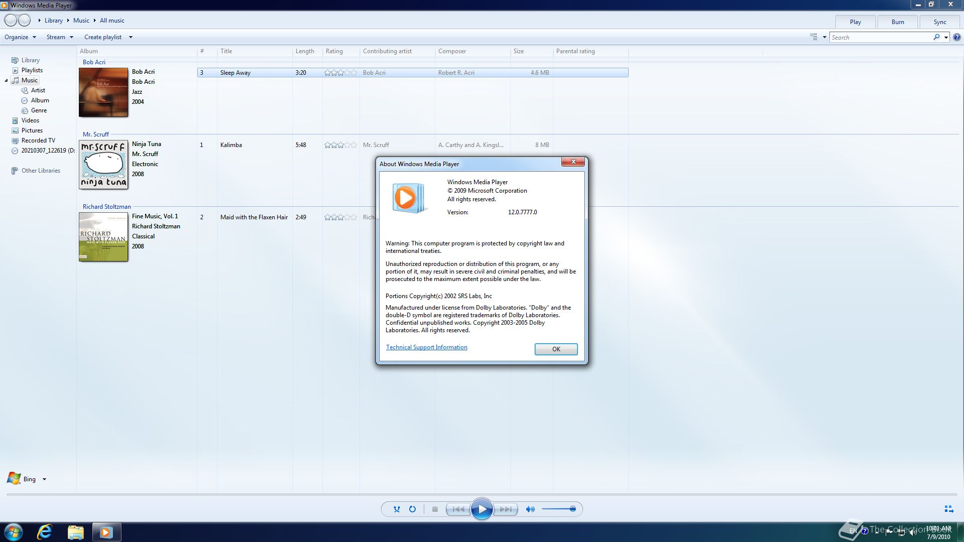964x542 pixels.
Task: Select Music in the navigation pane
Action: 29,80
